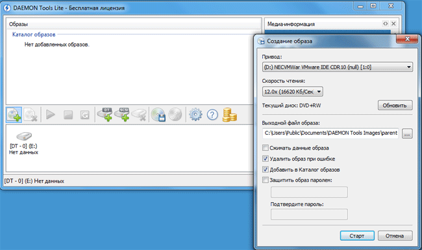
Task: Click the password input field
Action: (309, 192)
